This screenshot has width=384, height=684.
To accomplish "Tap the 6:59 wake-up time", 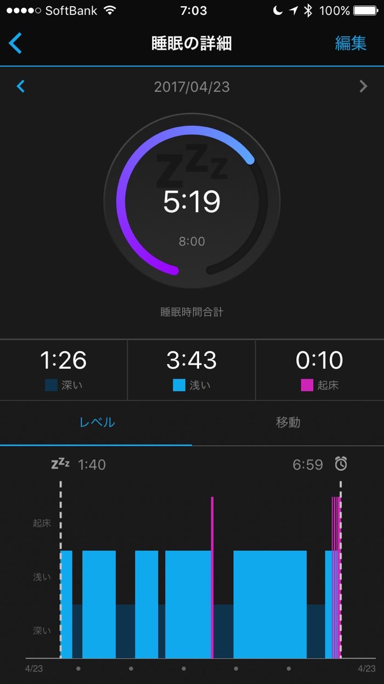I will (308, 465).
